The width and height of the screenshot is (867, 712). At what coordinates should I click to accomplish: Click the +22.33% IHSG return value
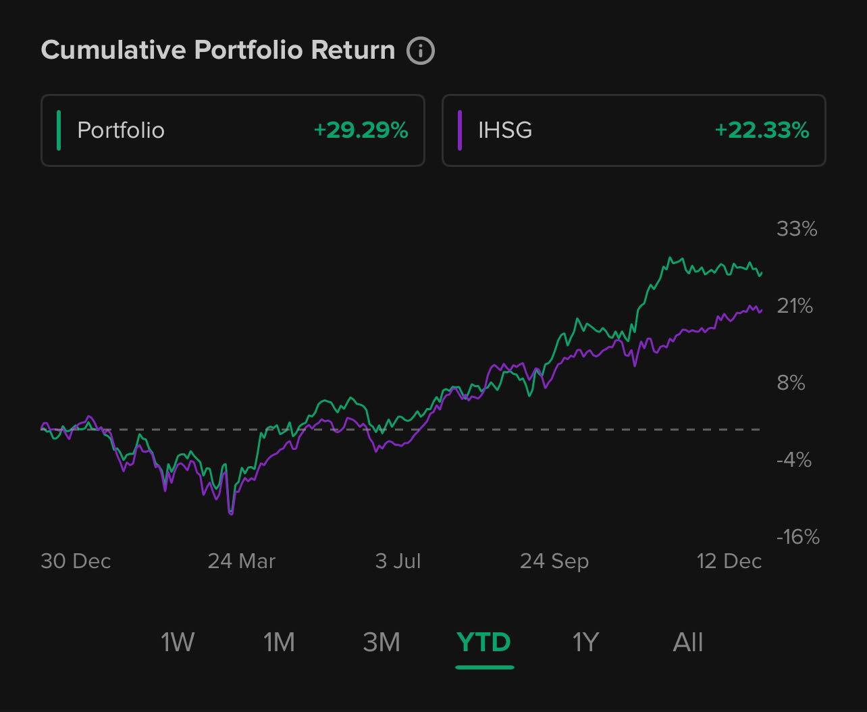762,130
